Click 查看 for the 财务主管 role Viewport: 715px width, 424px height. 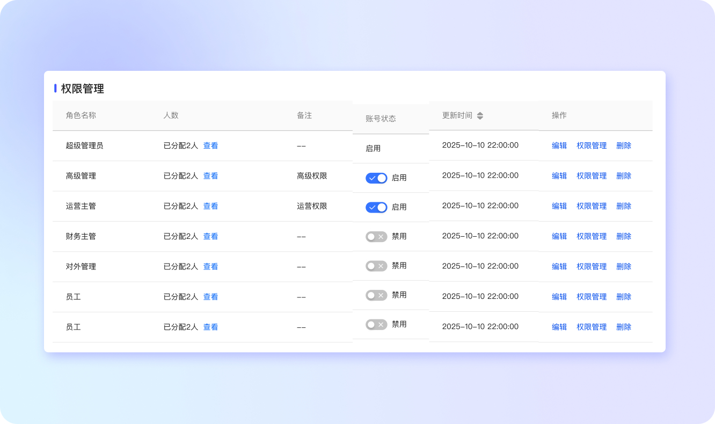(210, 236)
